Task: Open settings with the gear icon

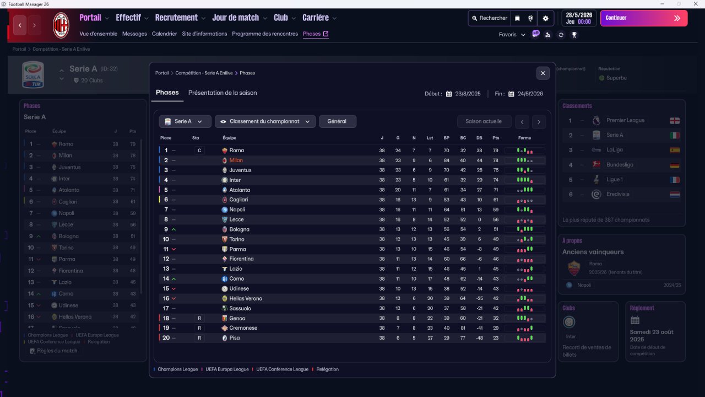Action: 545,18
